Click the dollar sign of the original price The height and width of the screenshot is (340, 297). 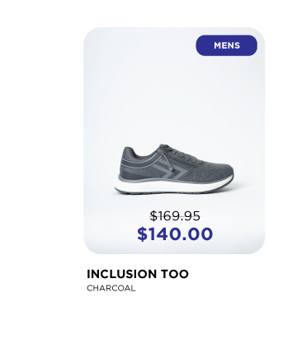coord(153,216)
